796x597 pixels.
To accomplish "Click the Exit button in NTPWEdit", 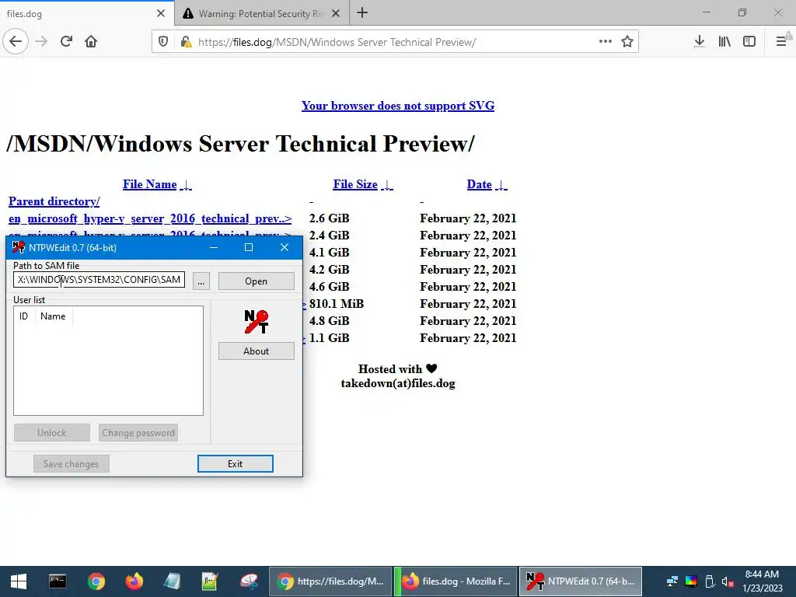I will pyautogui.click(x=235, y=463).
